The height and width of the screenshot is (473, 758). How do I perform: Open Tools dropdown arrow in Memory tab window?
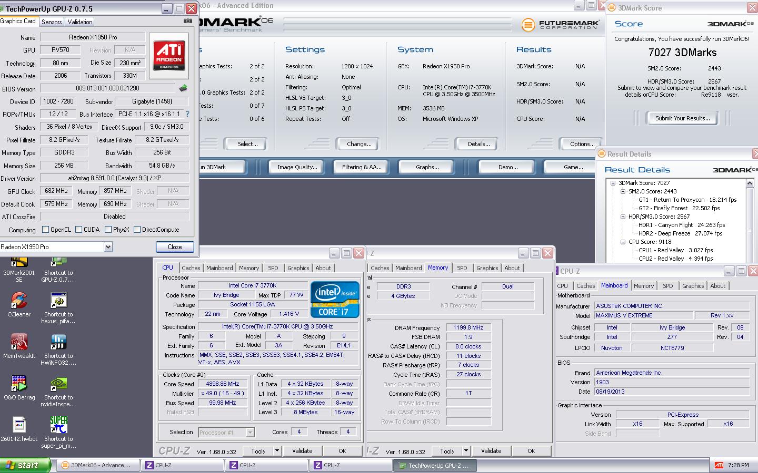click(466, 451)
